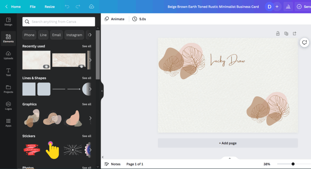Viewport: 311px width, 169px height.
Task: Expand the page thumbnails chevron at bottom
Action: coord(230,158)
